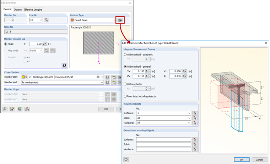Edit hinge icon for Member end
The width and height of the screenshot is (270, 164).
(x=114, y=99)
